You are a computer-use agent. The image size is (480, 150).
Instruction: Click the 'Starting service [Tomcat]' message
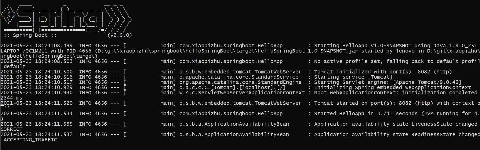pyautogui.click(x=353, y=77)
